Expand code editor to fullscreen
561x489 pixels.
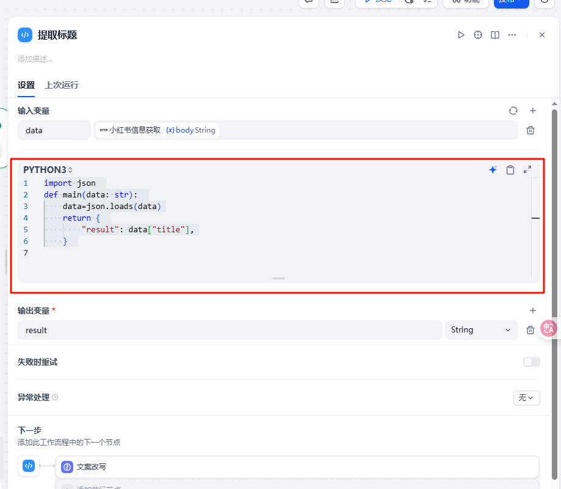[527, 170]
